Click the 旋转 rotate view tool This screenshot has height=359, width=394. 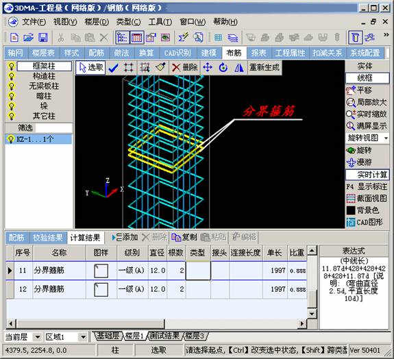coord(359,150)
